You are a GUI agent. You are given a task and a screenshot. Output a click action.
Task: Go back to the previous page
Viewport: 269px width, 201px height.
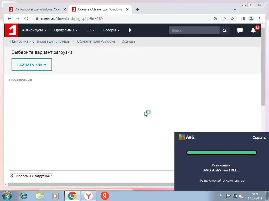9,19
